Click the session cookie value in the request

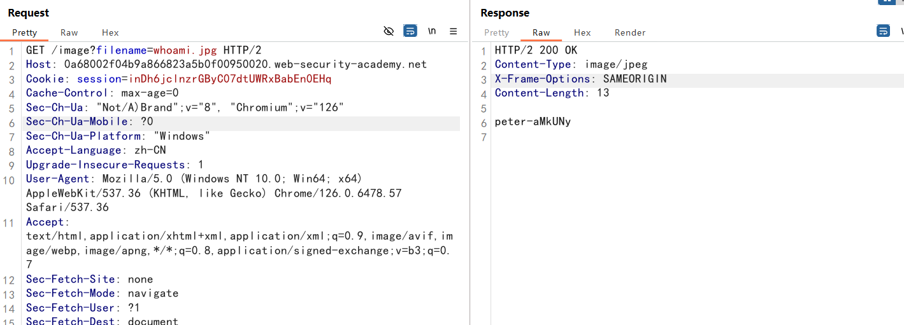coord(230,79)
